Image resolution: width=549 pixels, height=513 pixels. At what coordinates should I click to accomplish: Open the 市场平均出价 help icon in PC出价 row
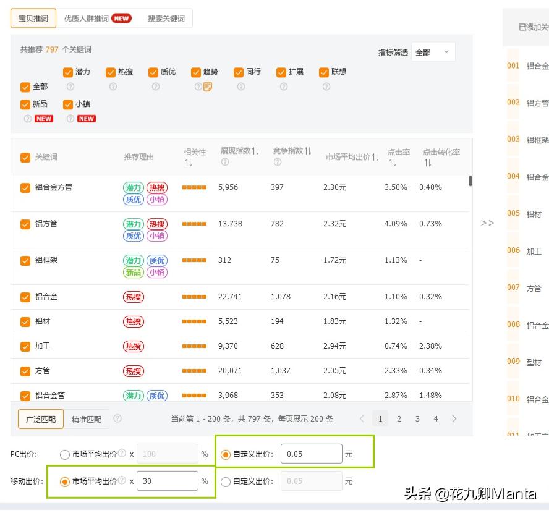pyautogui.click(x=121, y=453)
